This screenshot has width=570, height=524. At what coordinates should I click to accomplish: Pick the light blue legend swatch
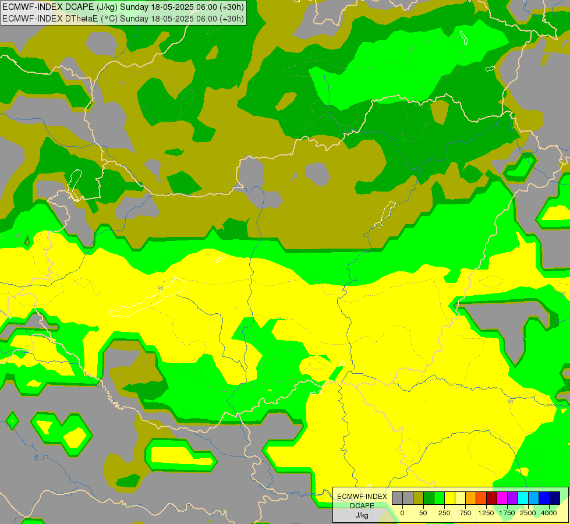pyautogui.click(x=534, y=498)
